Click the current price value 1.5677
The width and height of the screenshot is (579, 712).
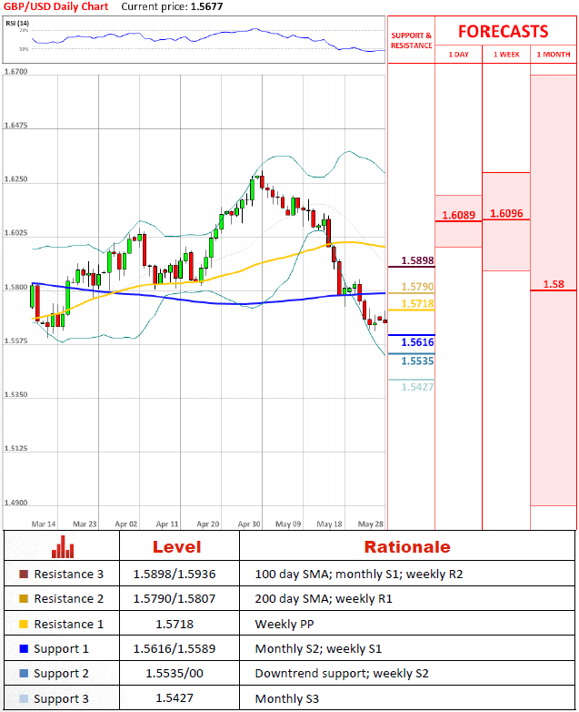pos(206,6)
